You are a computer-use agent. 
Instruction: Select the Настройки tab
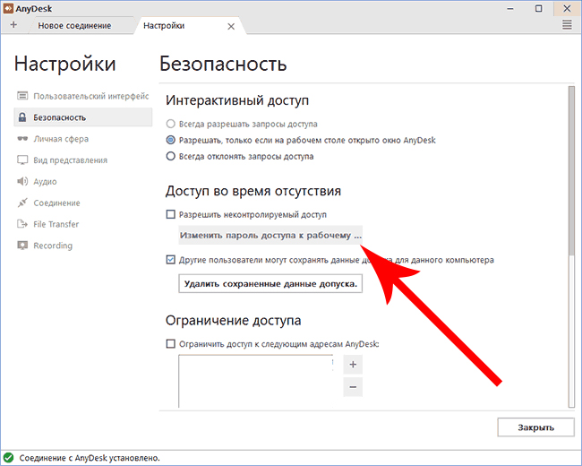[x=164, y=26]
